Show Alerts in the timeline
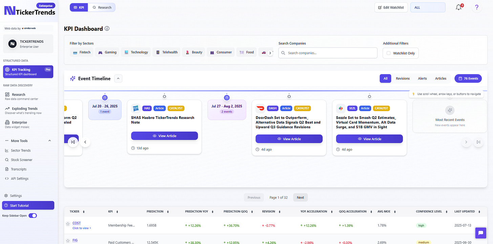This screenshot has height=244, width=493. coord(422,78)
